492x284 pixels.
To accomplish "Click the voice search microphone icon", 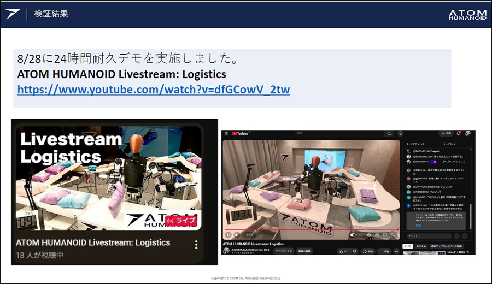I will (x=400, y=134).
